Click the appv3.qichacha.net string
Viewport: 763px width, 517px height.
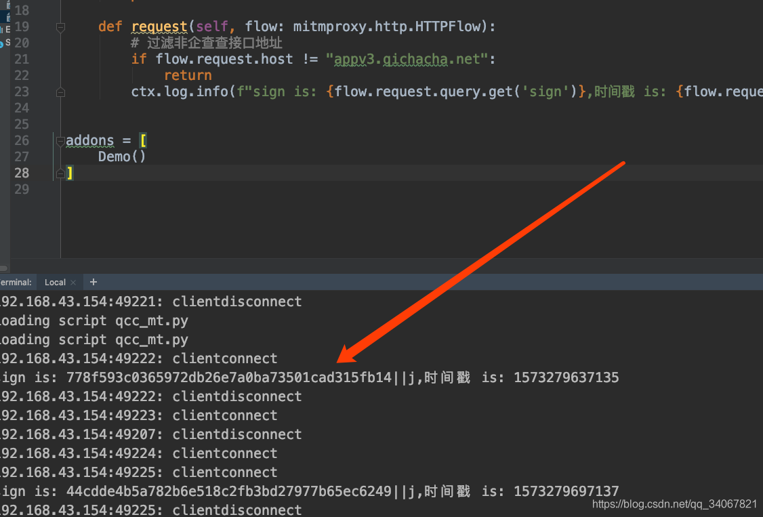point(407,60)
